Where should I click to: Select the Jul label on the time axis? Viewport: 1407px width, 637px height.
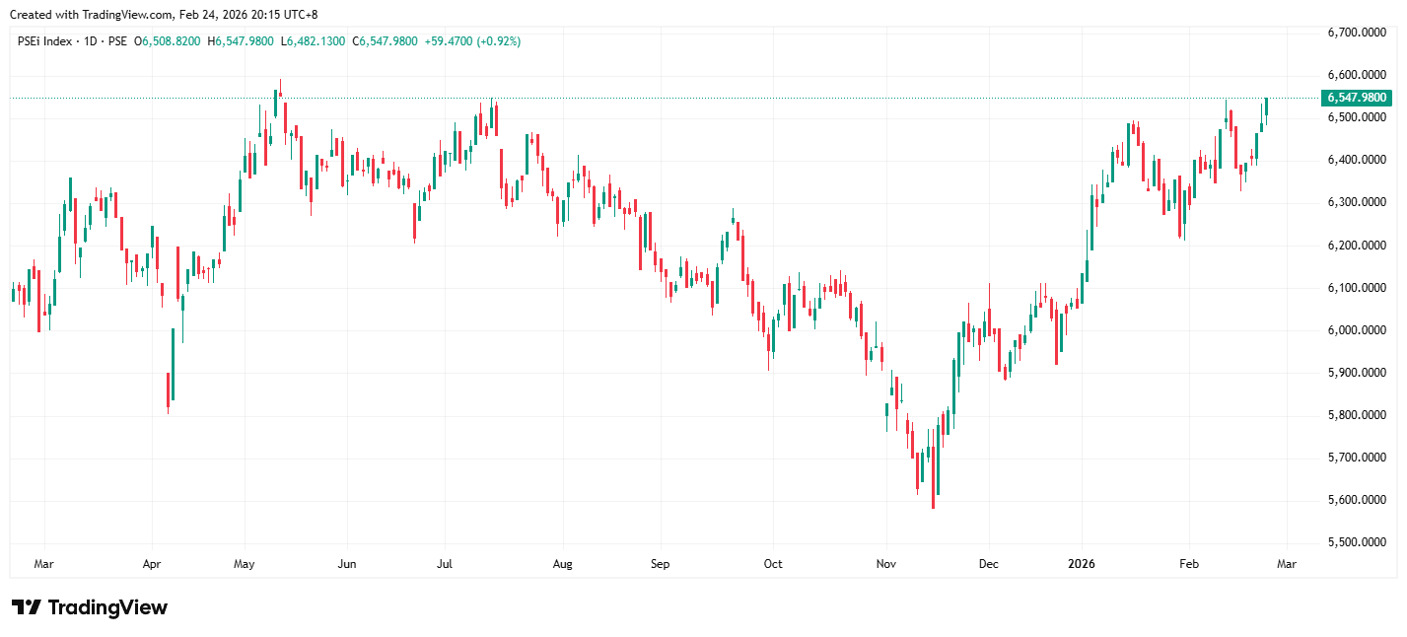pyautogui.click(x=445, y=564)
